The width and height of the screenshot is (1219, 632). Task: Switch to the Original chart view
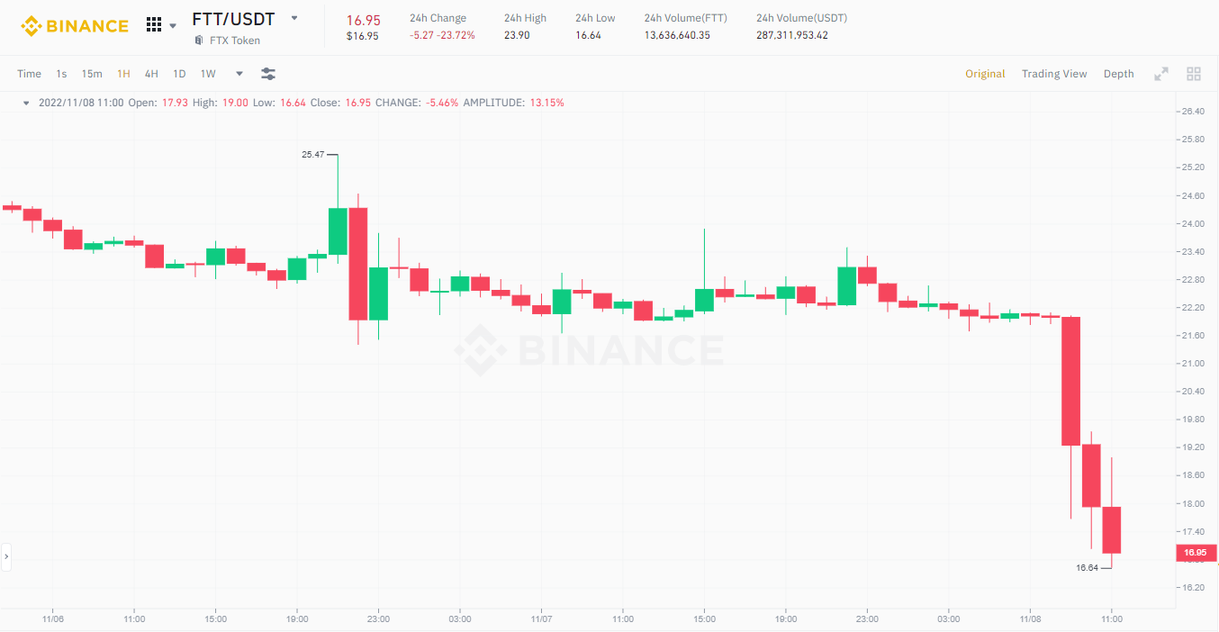(985, 74)
